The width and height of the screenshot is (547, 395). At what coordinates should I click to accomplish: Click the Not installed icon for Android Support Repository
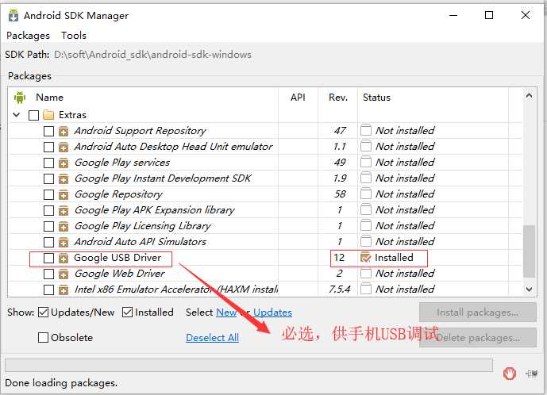click(x=366, y=130)
